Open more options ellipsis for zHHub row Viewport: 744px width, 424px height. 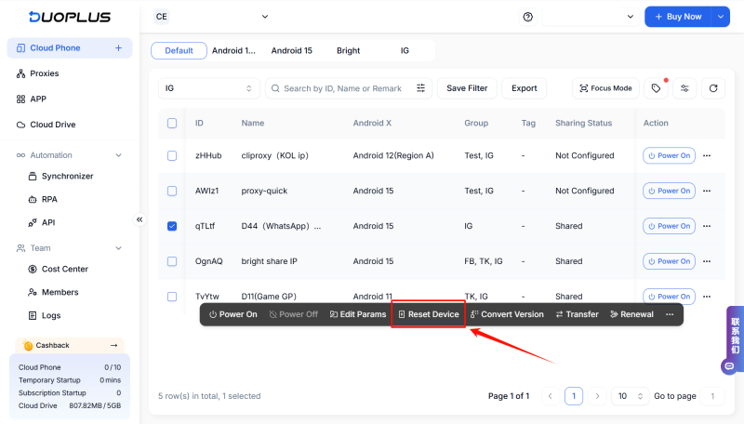pyautogui.click(x=707, y=156)
